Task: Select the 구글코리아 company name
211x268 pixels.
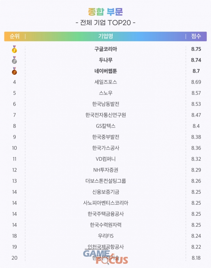Action: click(106, 49)
